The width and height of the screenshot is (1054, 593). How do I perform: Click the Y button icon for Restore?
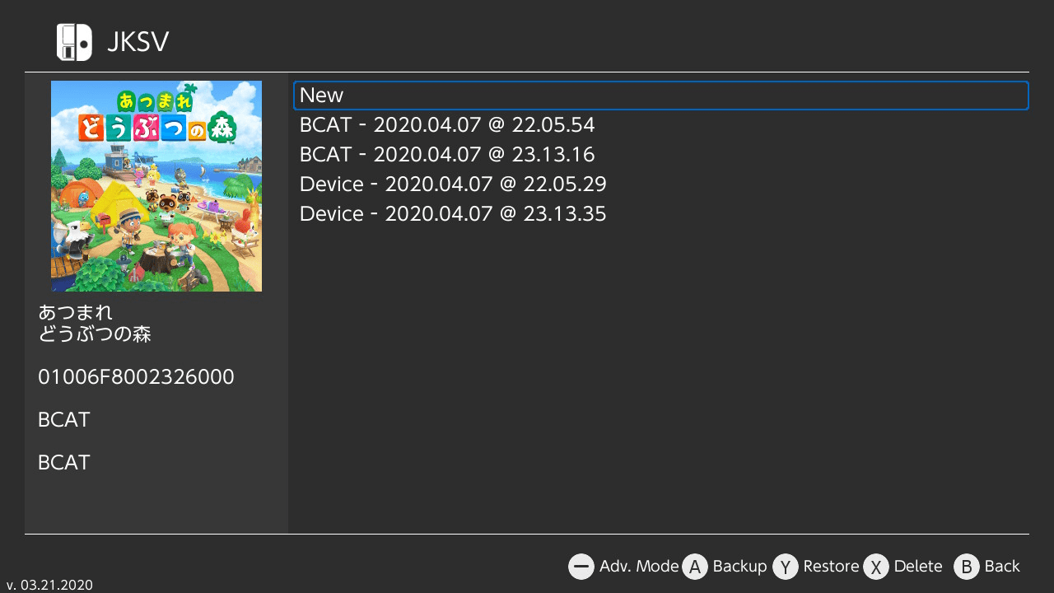(786, 567)
